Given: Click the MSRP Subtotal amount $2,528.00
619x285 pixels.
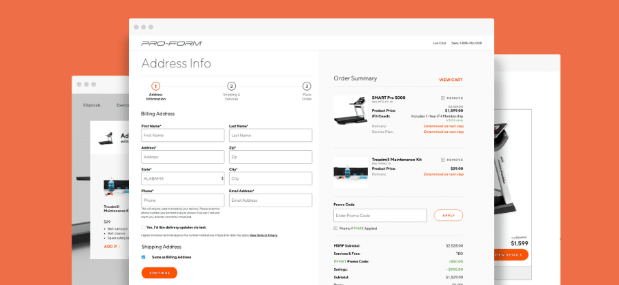Looking at the screenshot, I should coord(455,245).
